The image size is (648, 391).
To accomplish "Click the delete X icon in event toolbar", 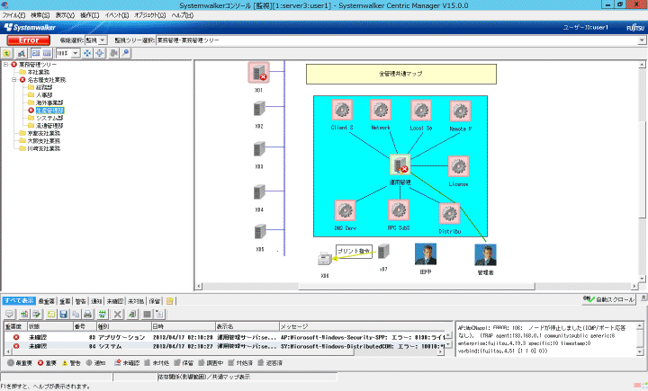I will coord(117,314).
